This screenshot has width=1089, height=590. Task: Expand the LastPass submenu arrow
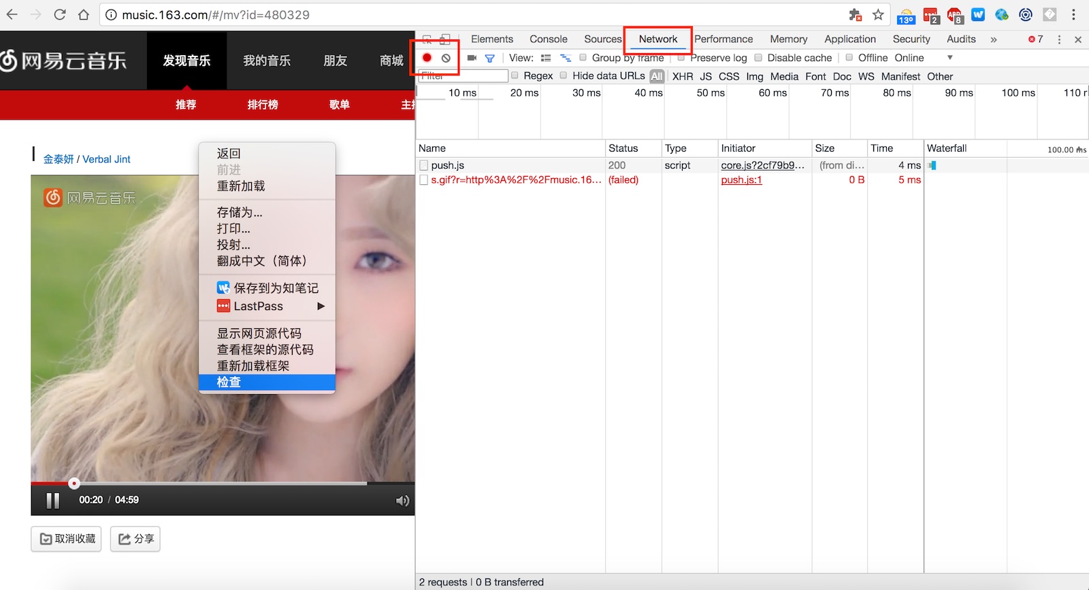(321, 307)
